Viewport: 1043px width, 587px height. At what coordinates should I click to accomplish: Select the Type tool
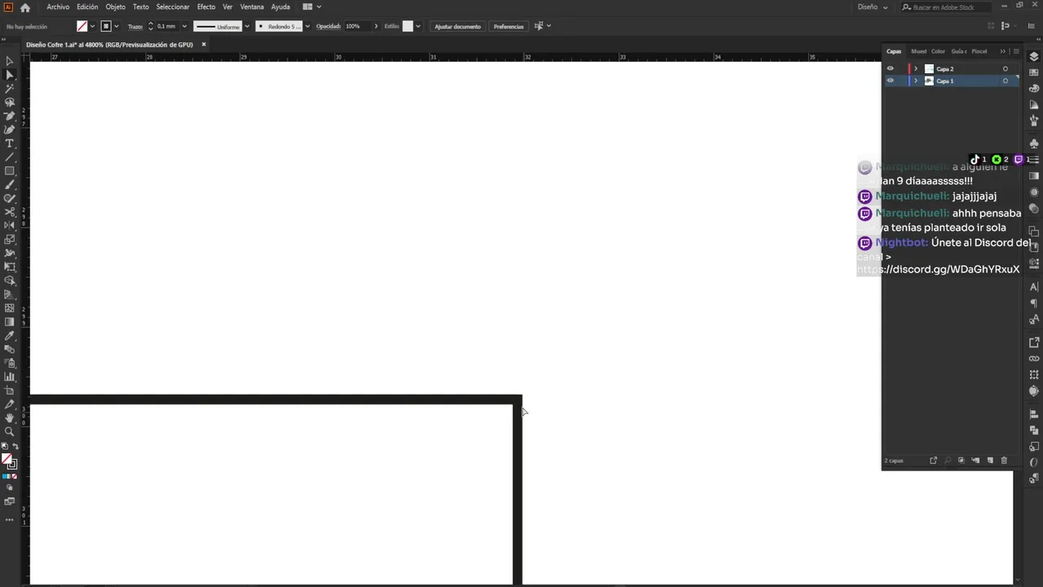coord(10,143)
